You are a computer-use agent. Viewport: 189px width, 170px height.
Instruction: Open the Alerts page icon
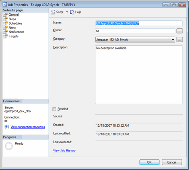[x=6, y=28]
